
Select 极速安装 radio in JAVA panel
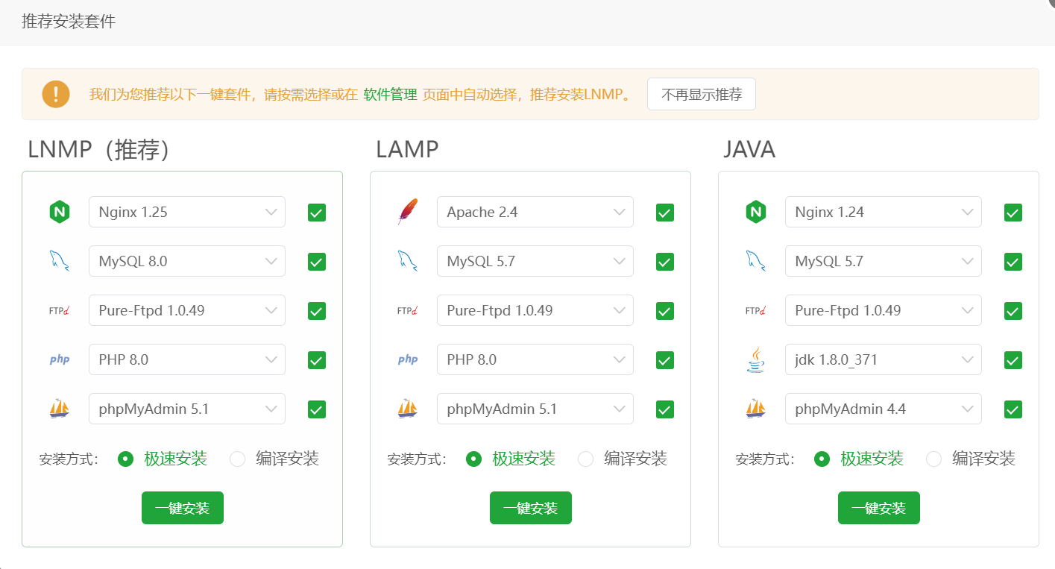pos(822,459)
